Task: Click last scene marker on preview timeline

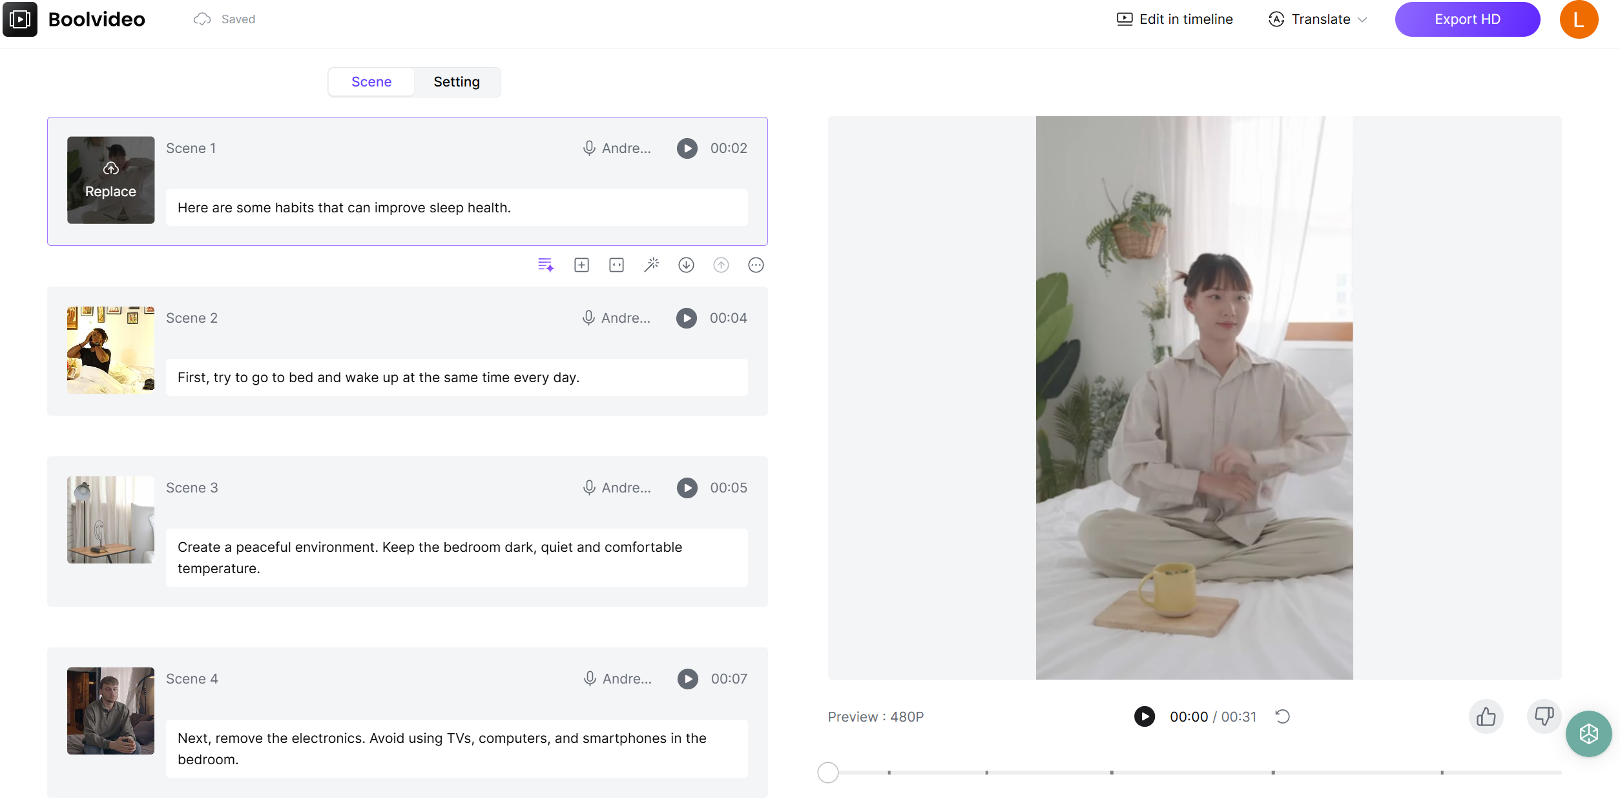Action: pos(1442,773)
